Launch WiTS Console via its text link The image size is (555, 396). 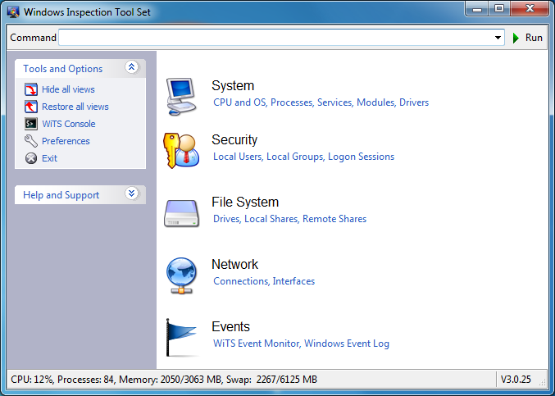(x=69, y=124)
